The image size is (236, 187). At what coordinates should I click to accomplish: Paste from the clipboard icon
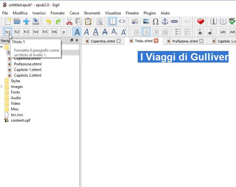(x=88, y=21)
